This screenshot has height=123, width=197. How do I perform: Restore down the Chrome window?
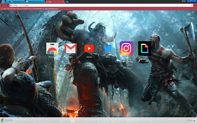click(x=191, y=1)
